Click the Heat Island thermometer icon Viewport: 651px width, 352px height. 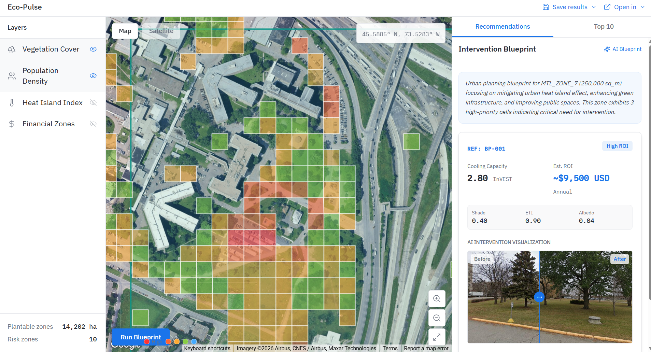coord(12,103)
